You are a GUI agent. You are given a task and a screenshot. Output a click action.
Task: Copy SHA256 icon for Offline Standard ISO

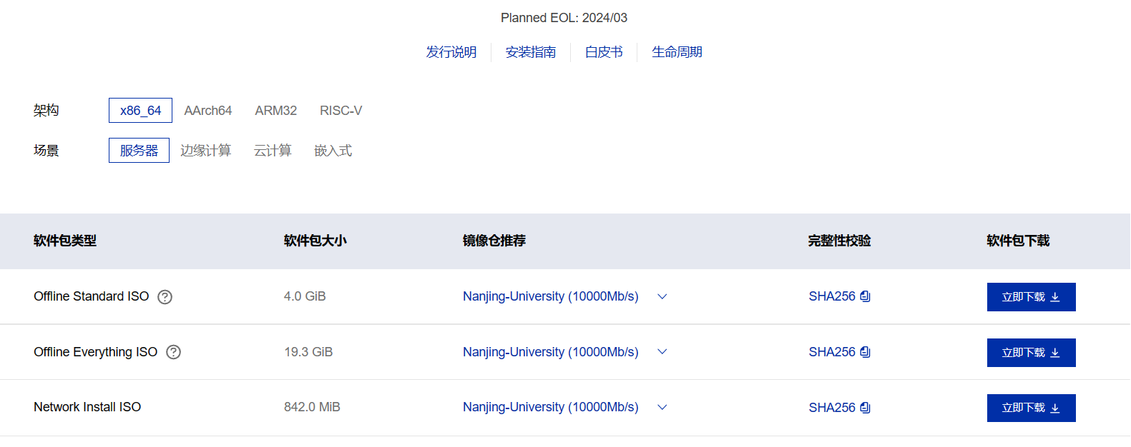tap(866, 296)
